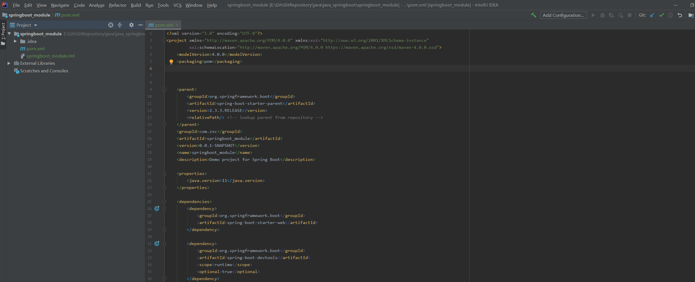Expand the .idea folder
The height and width of the screenshot is (282, 695).
coord(15,41)
